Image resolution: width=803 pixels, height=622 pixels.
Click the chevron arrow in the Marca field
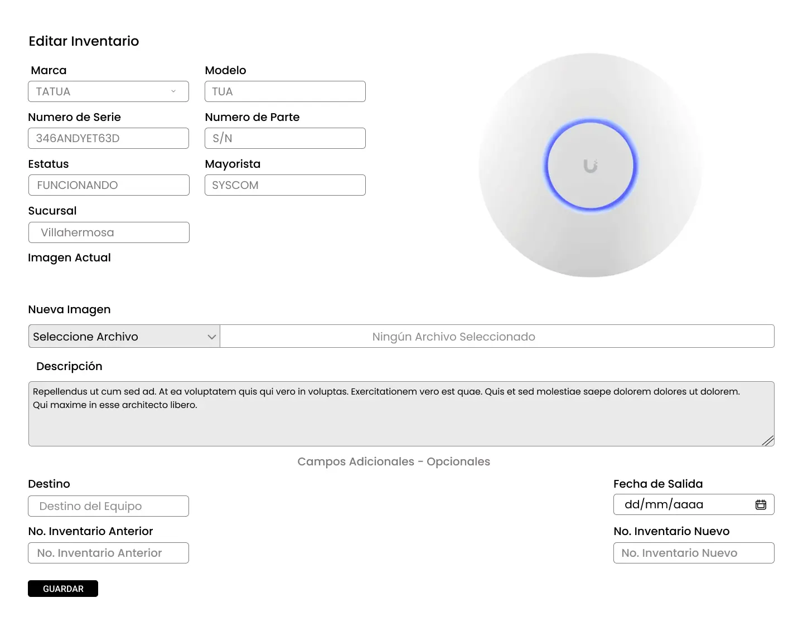tap(173, 91)
